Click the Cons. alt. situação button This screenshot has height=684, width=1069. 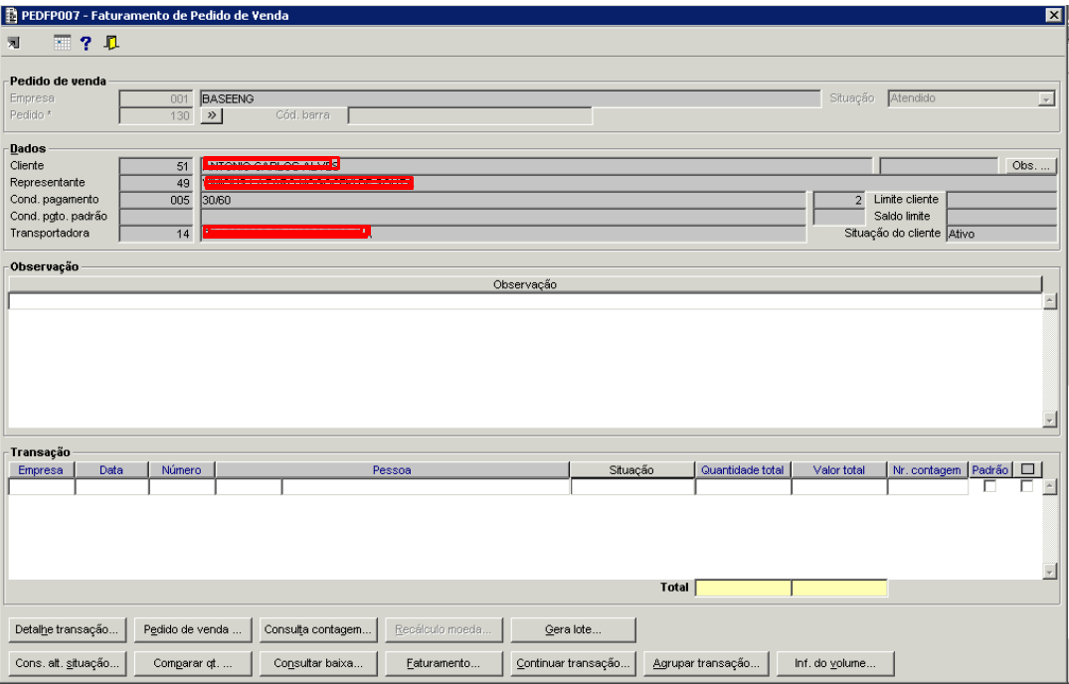(67, 663)
